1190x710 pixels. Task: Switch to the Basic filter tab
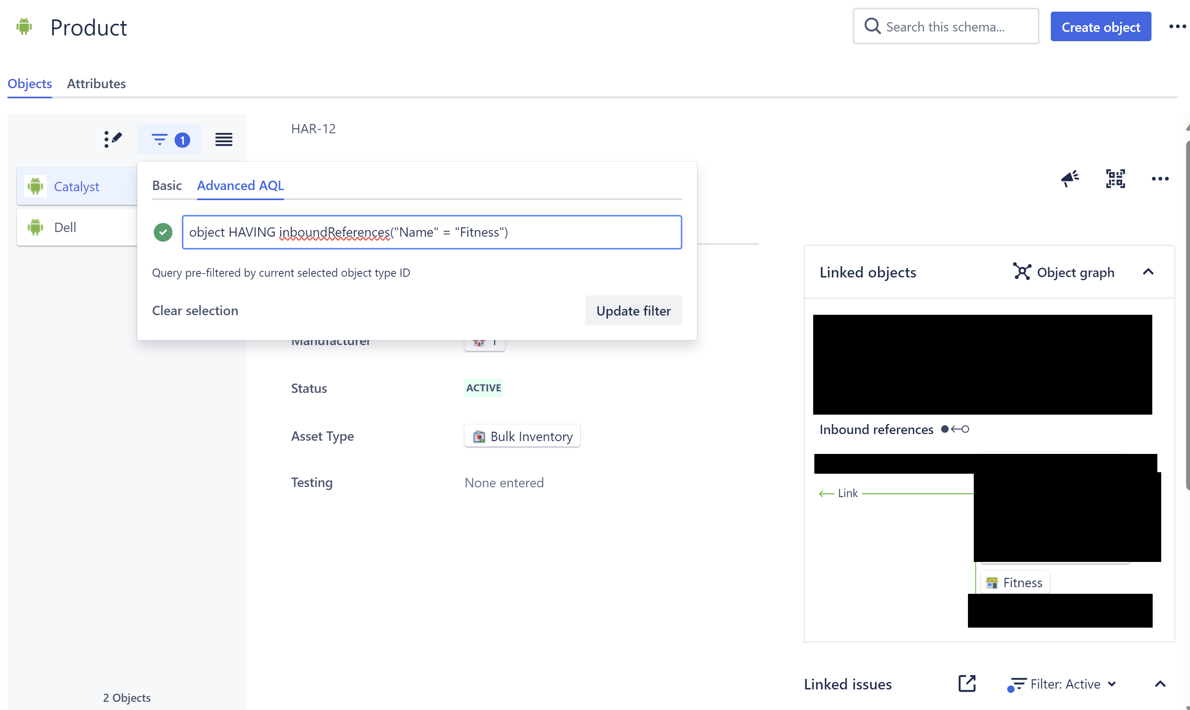coord(167,185)
